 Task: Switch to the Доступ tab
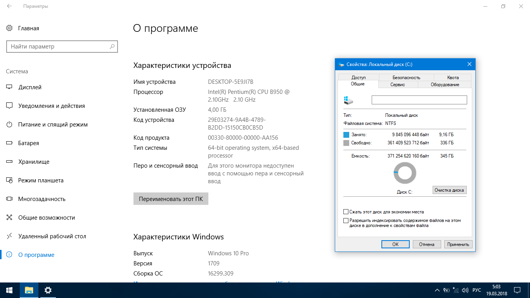tap(359, 77)
